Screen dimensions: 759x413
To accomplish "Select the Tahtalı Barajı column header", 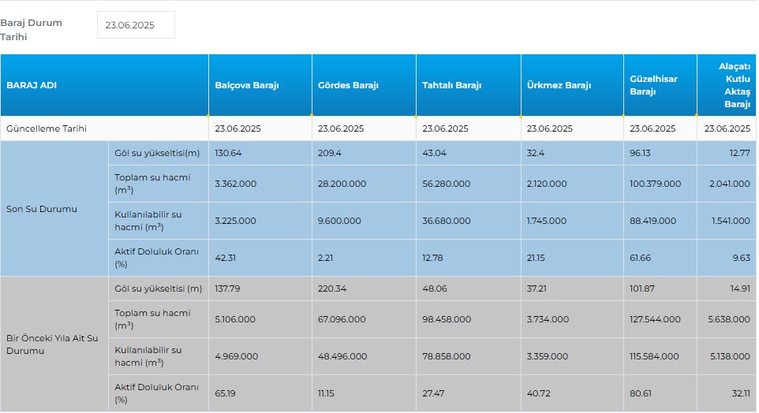I will point(469,85).
